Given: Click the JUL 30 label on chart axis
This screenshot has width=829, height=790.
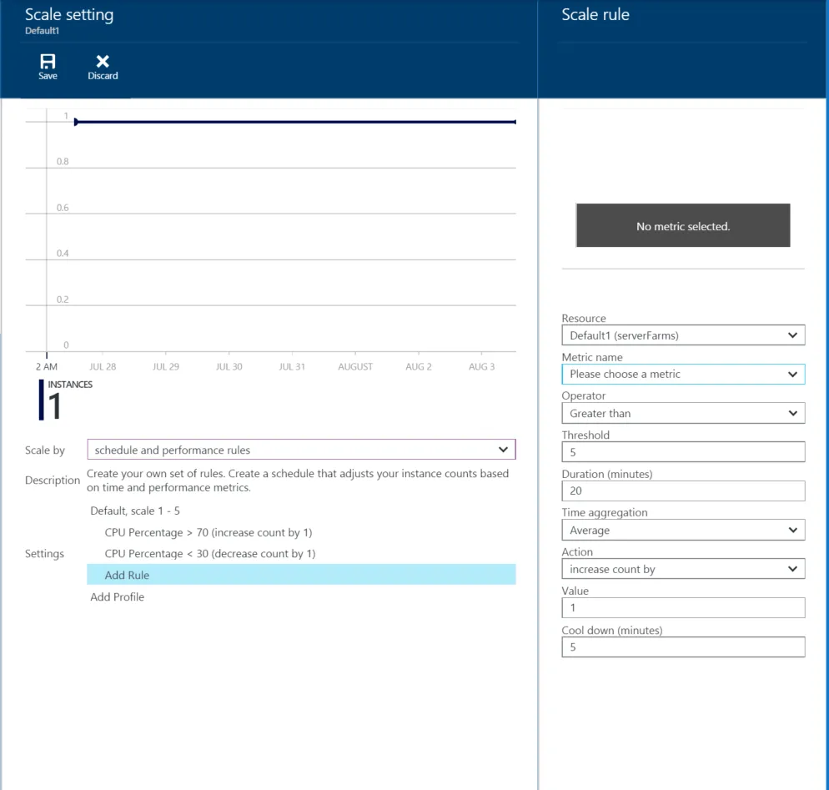Looking at the screenshot, I should point(229,366).
